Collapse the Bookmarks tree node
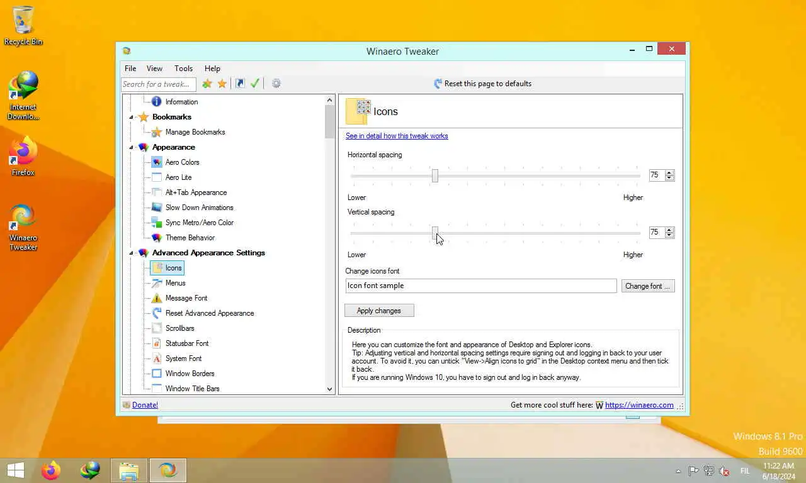 [132, 118]
